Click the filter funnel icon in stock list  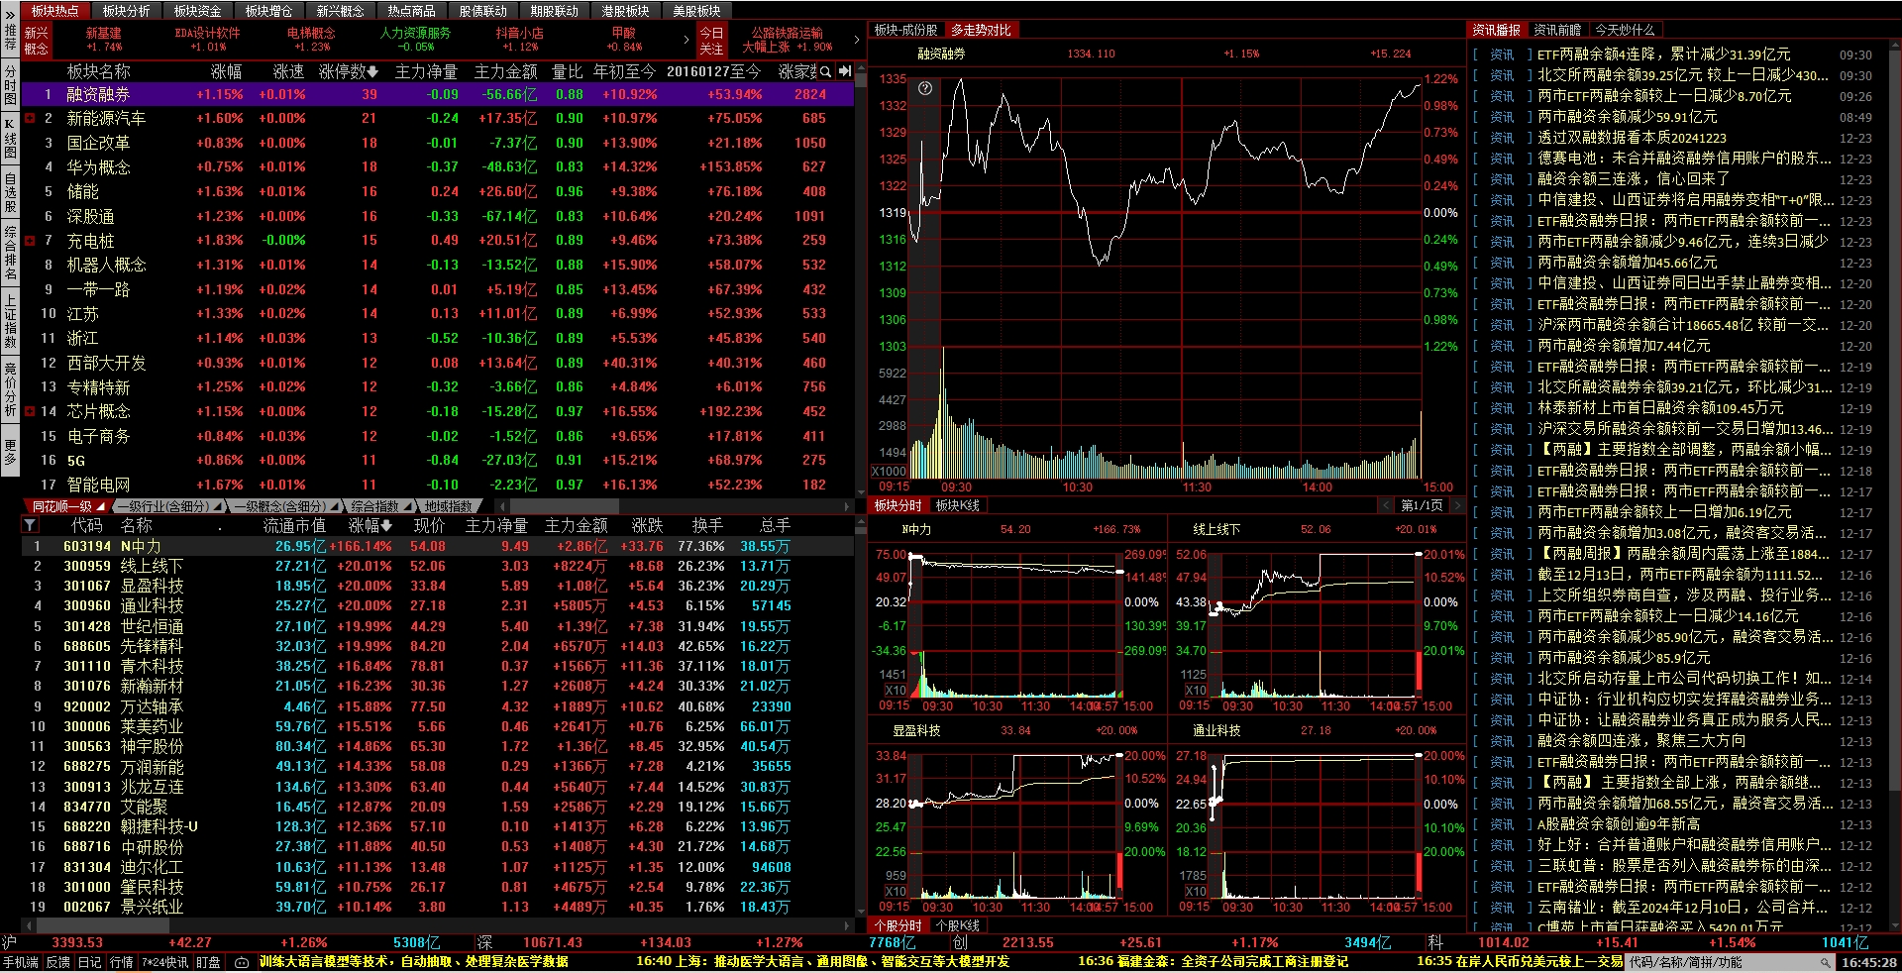[x=30, y=525]
